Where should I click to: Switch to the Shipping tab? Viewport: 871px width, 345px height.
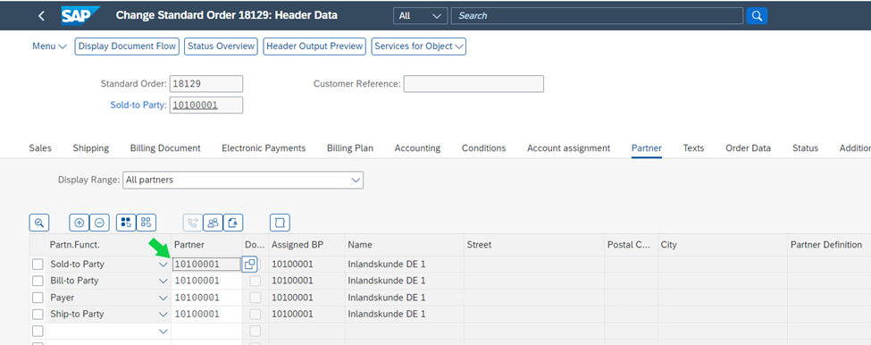tap(90, 148)
